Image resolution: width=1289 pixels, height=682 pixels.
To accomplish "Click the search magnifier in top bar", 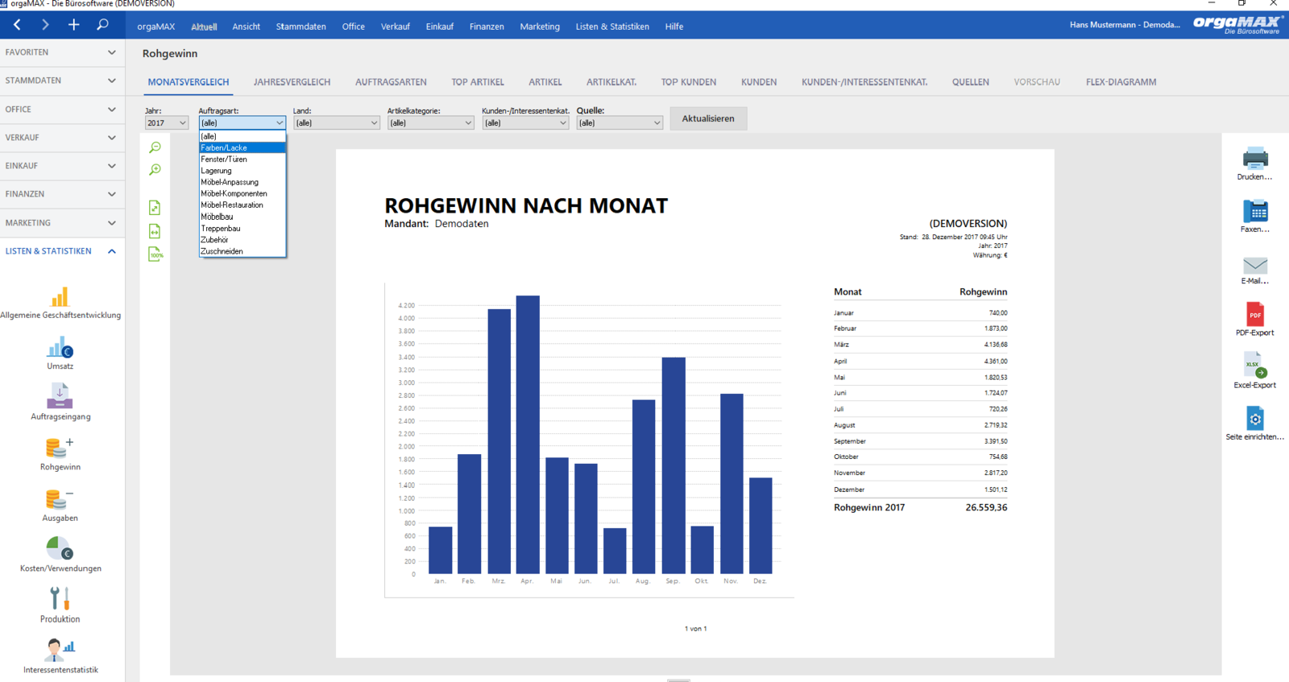I will coord(102,25).
